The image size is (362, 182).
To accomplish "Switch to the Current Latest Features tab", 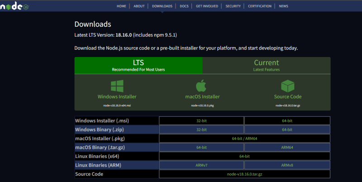I will coord(267,66).
